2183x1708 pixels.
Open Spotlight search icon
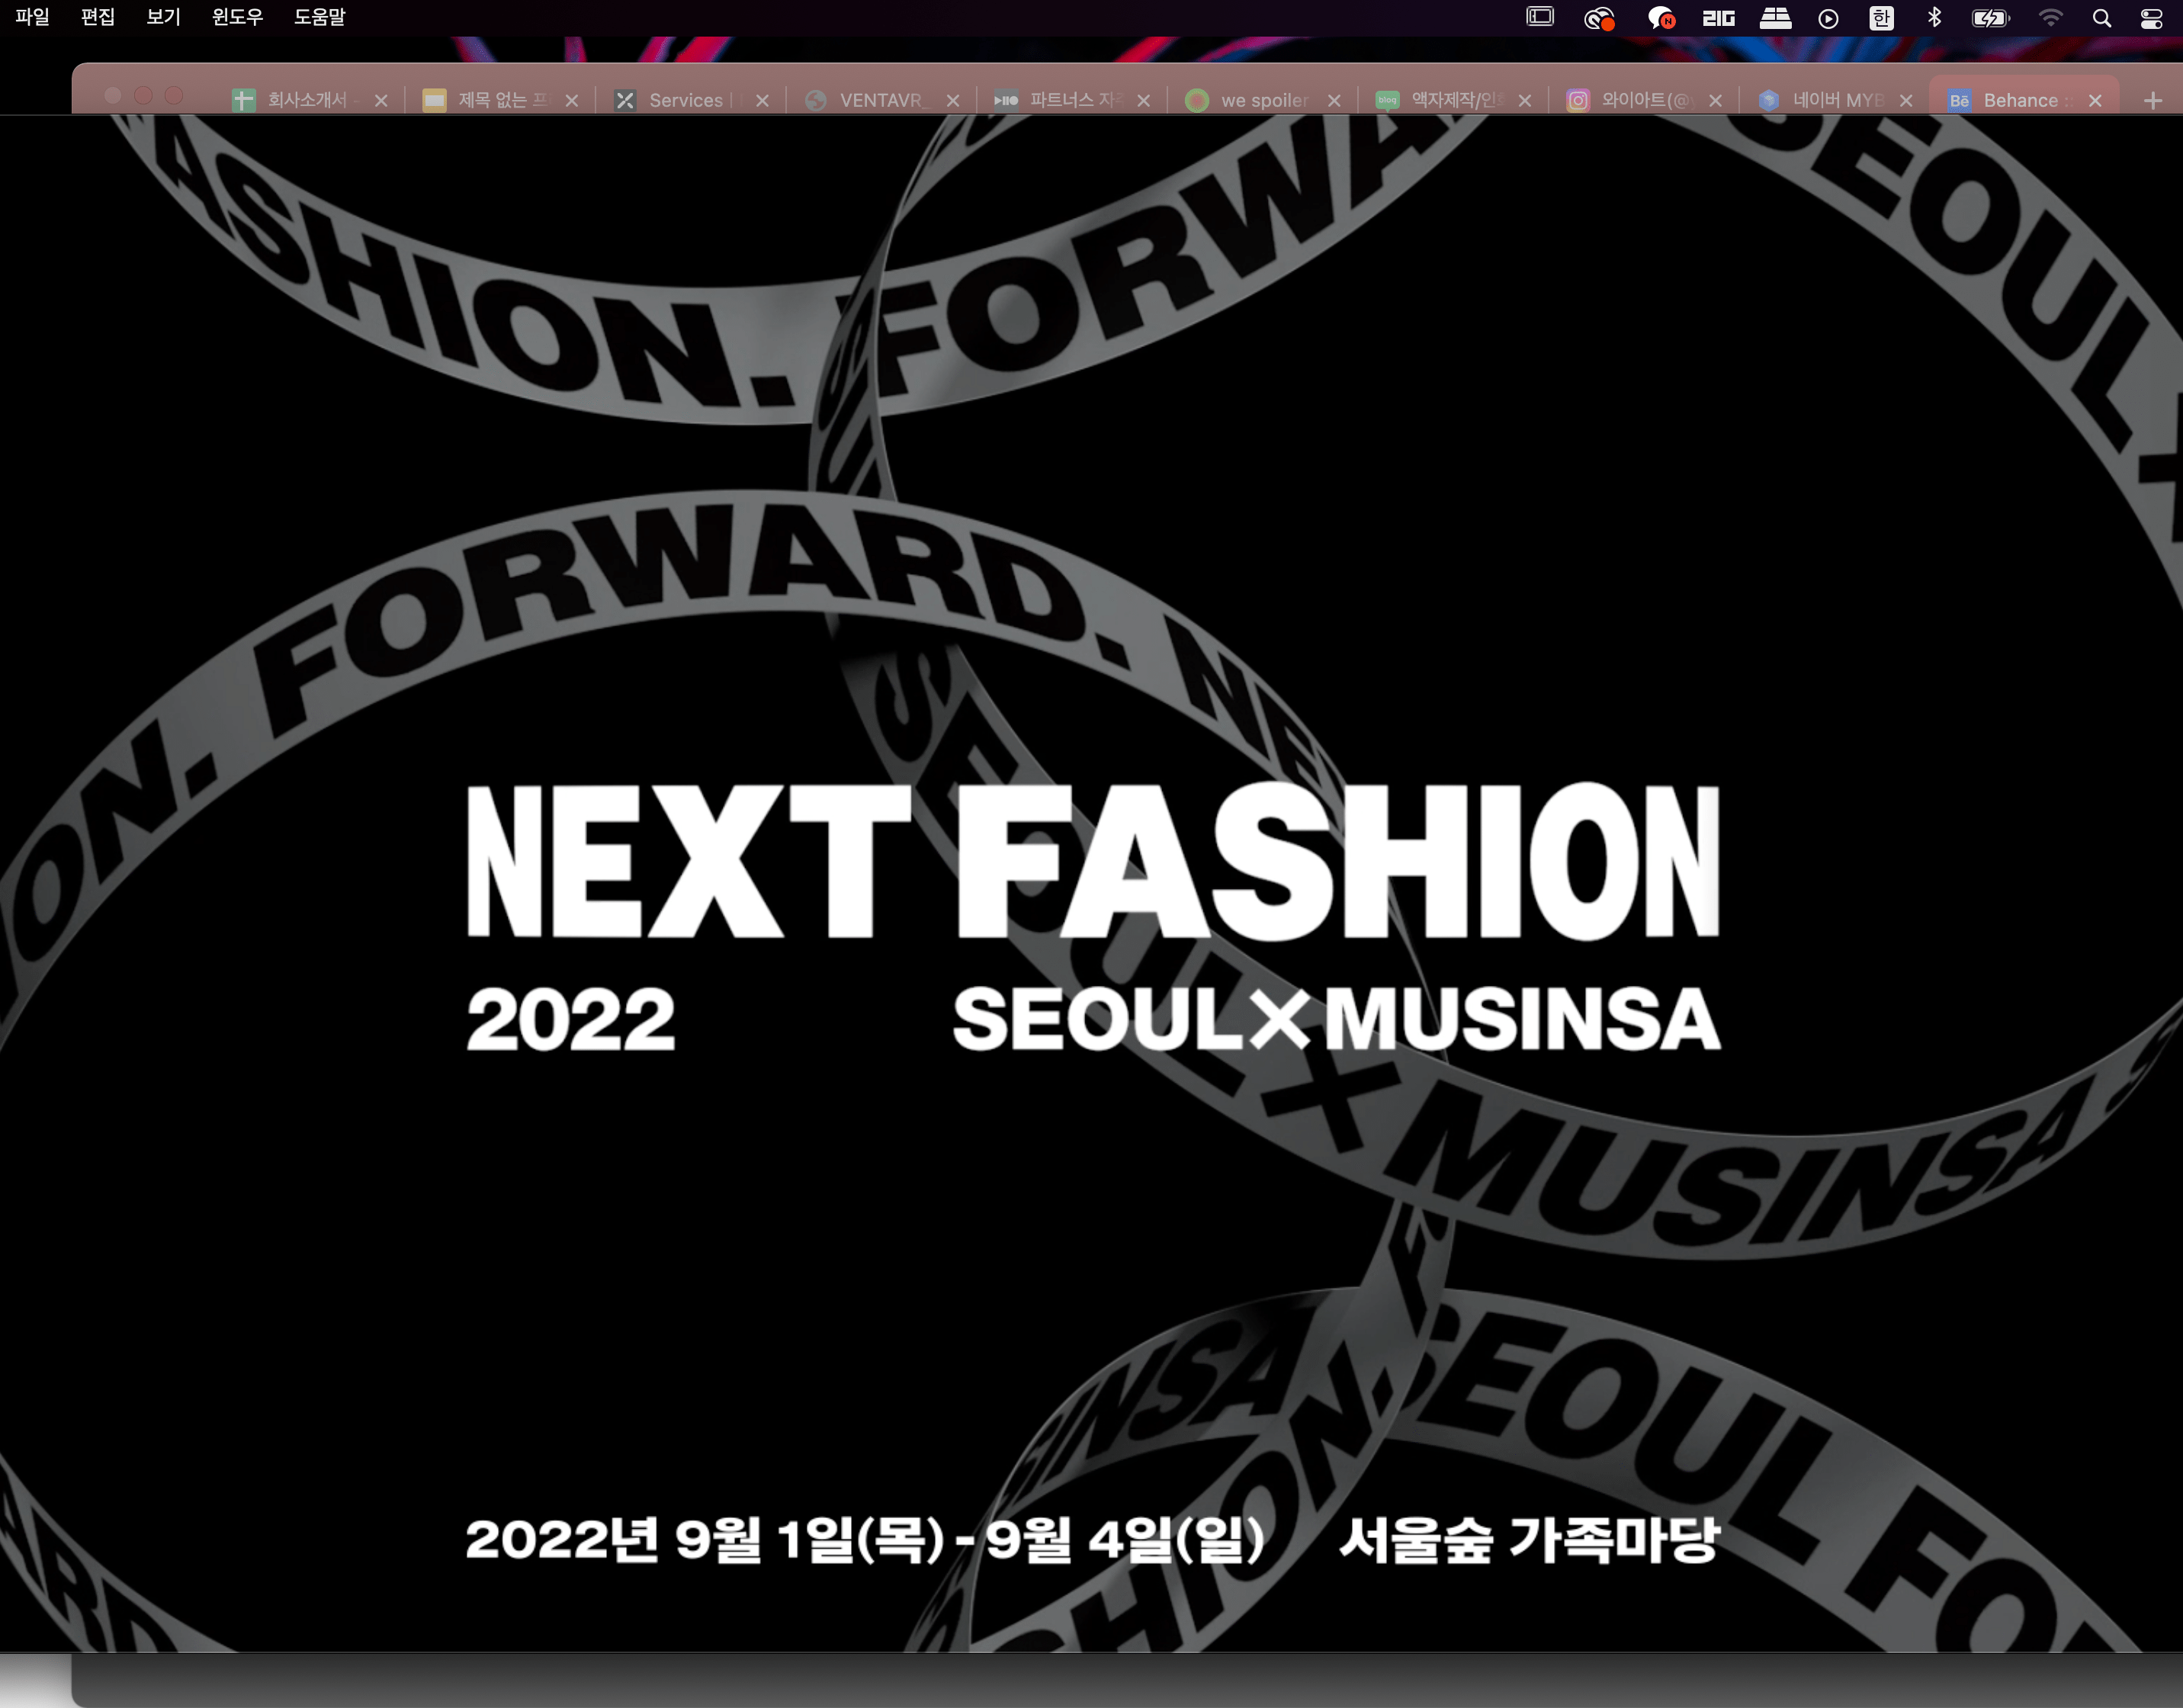(x=2102, y=18)
